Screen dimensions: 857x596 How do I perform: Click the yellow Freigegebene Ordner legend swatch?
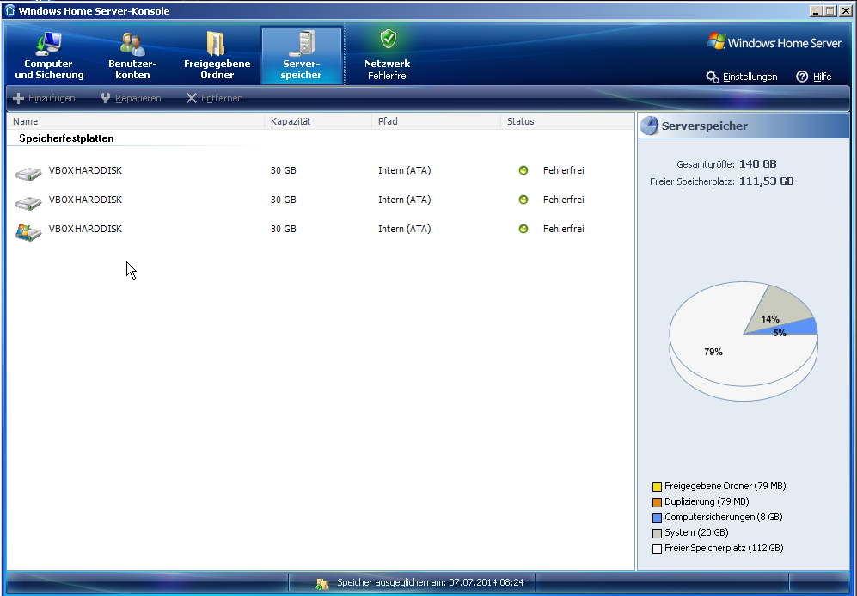(657, 487)
